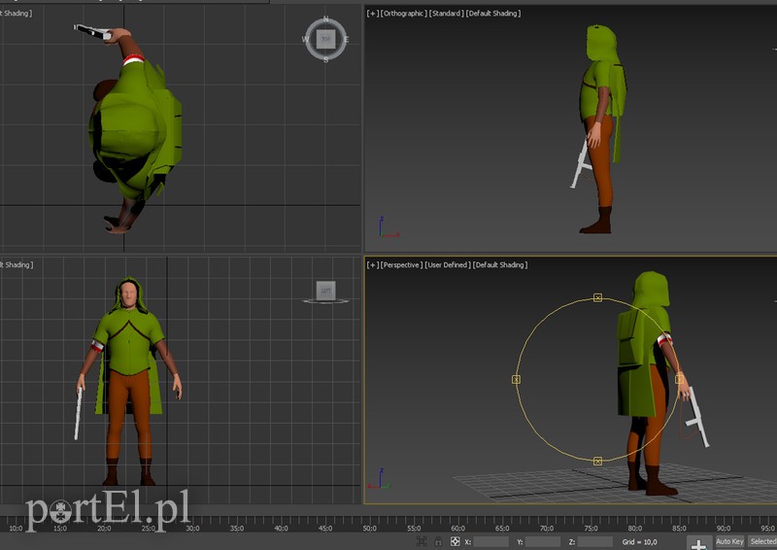Viewport: 777px width, 550px height.
Task: Click the top orbit handle of the arc rotate circle
Action: pyautogui.click(x=597, y=297)
